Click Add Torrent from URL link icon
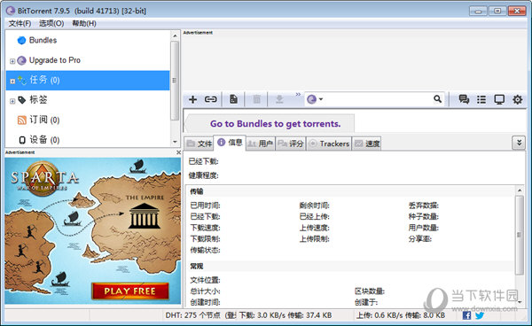The height and width of the screenshot is (326, 532). (210, 99)
